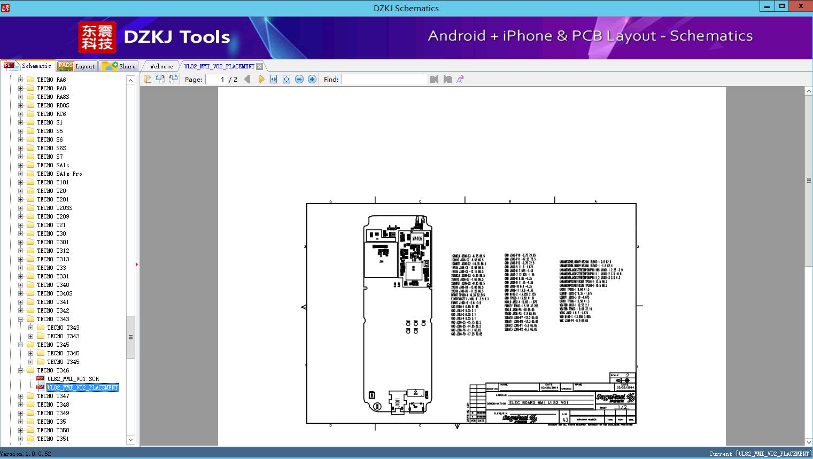813x459 pixels.
Task: Click the Find text field
Action: click(x=384, y=79)
